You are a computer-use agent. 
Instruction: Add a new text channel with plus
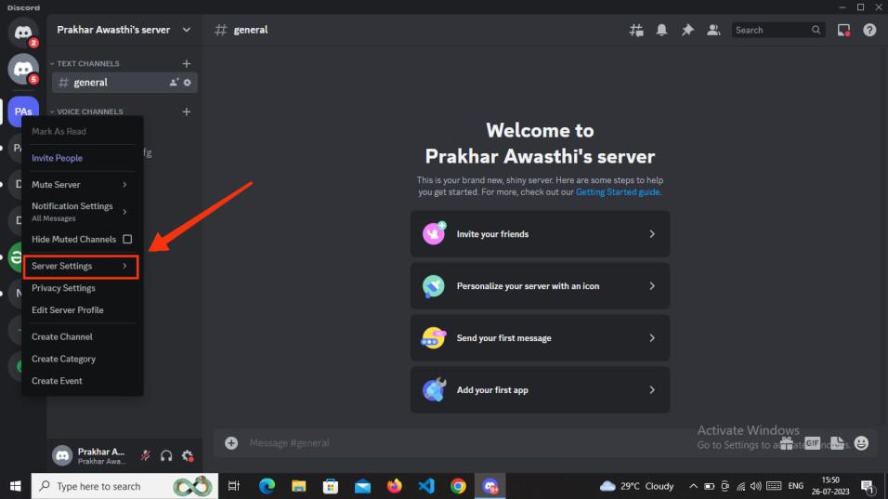[x=187, y=63]
